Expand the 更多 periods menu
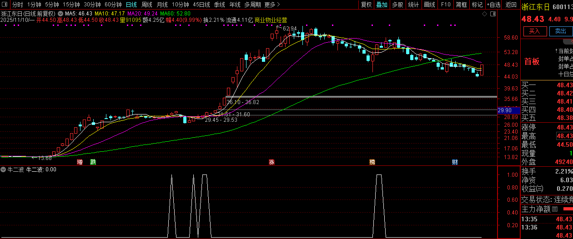The image size is (573, 239). 272,5
